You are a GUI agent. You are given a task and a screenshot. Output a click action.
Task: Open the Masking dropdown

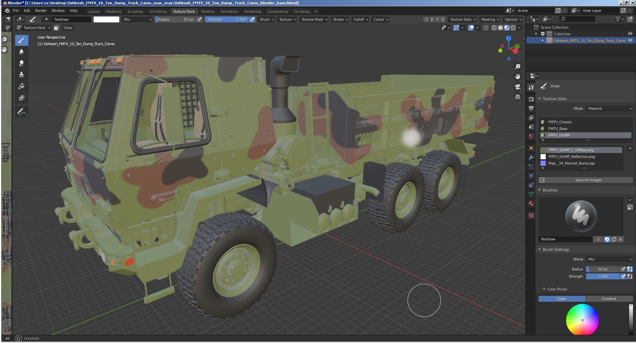coord(490,19)
